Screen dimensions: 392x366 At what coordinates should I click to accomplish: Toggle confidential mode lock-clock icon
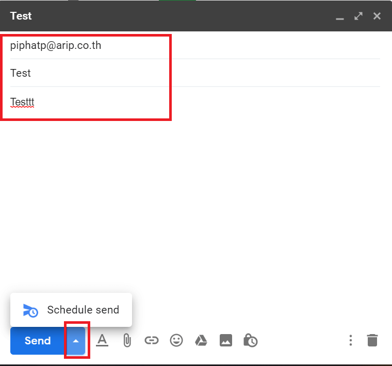tap(251, 340)
